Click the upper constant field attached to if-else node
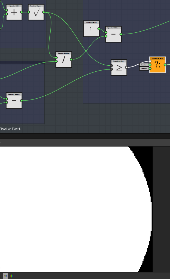 [x=144, y=65]
